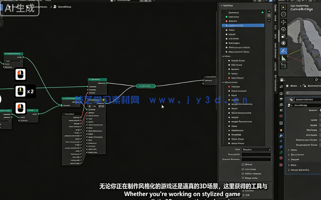Open the Type dropdown in the node sidebar
This screenshot has height=200, width=321.
tap(256, 150)
